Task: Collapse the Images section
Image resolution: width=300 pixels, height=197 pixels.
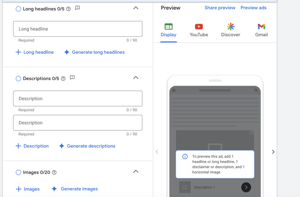Action: point(136,171)
